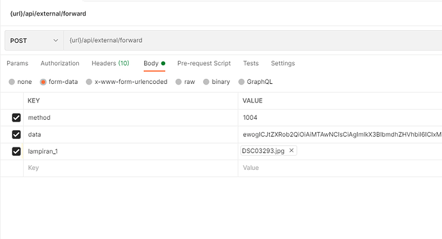Open the Authorization tab
Image resolution: width=442 pixels, height=239 pixels.
[x=60, y=63]
